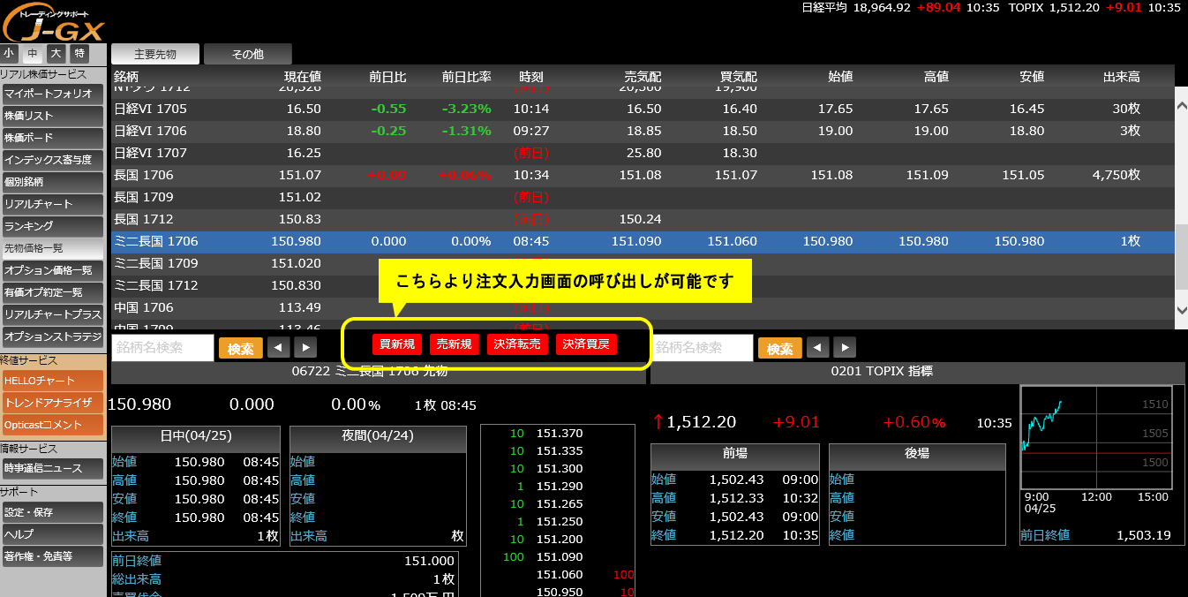Open リアルチャートプラス
This screenshot has height=597, width=1188.
[x=53, y=314]
